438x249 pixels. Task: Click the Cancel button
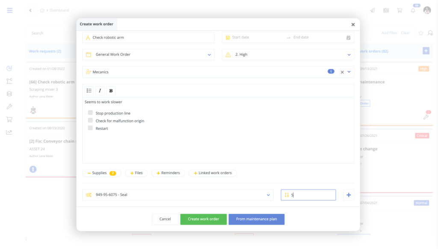pyautogui.click(x=165, y=219)
